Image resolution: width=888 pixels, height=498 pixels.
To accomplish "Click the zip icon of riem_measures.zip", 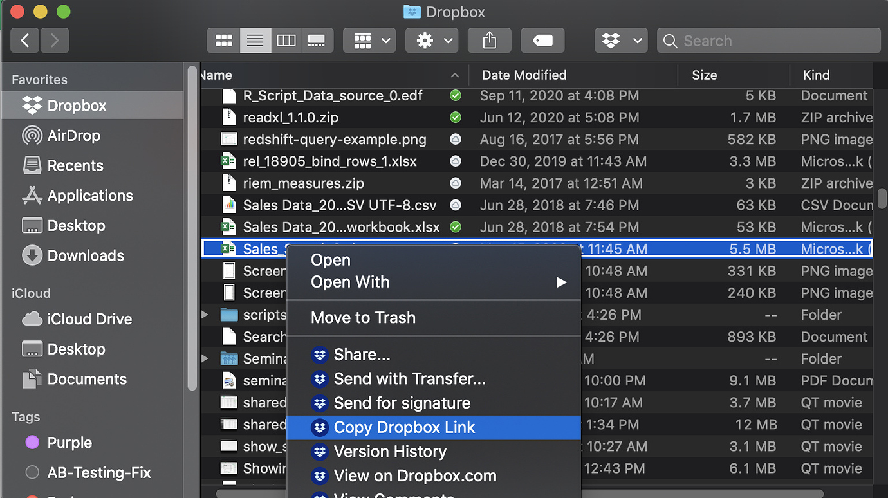I will (x=228, y=183).
